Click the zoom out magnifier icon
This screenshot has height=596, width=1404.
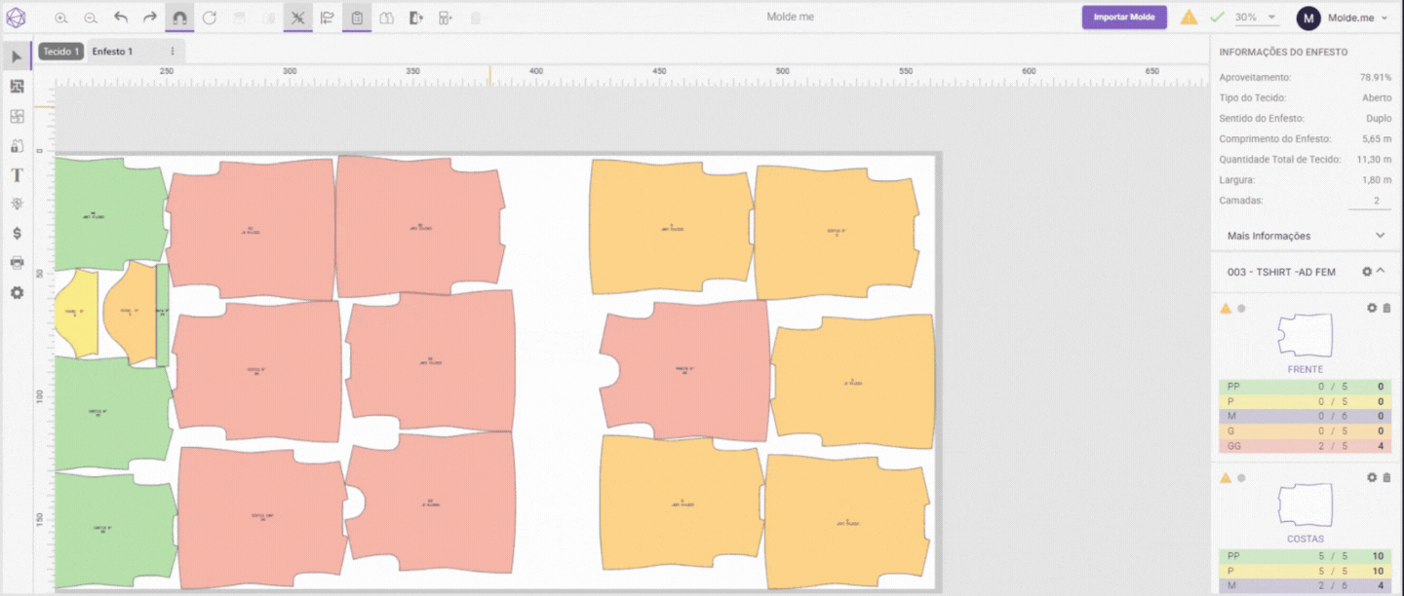[91, 18]
